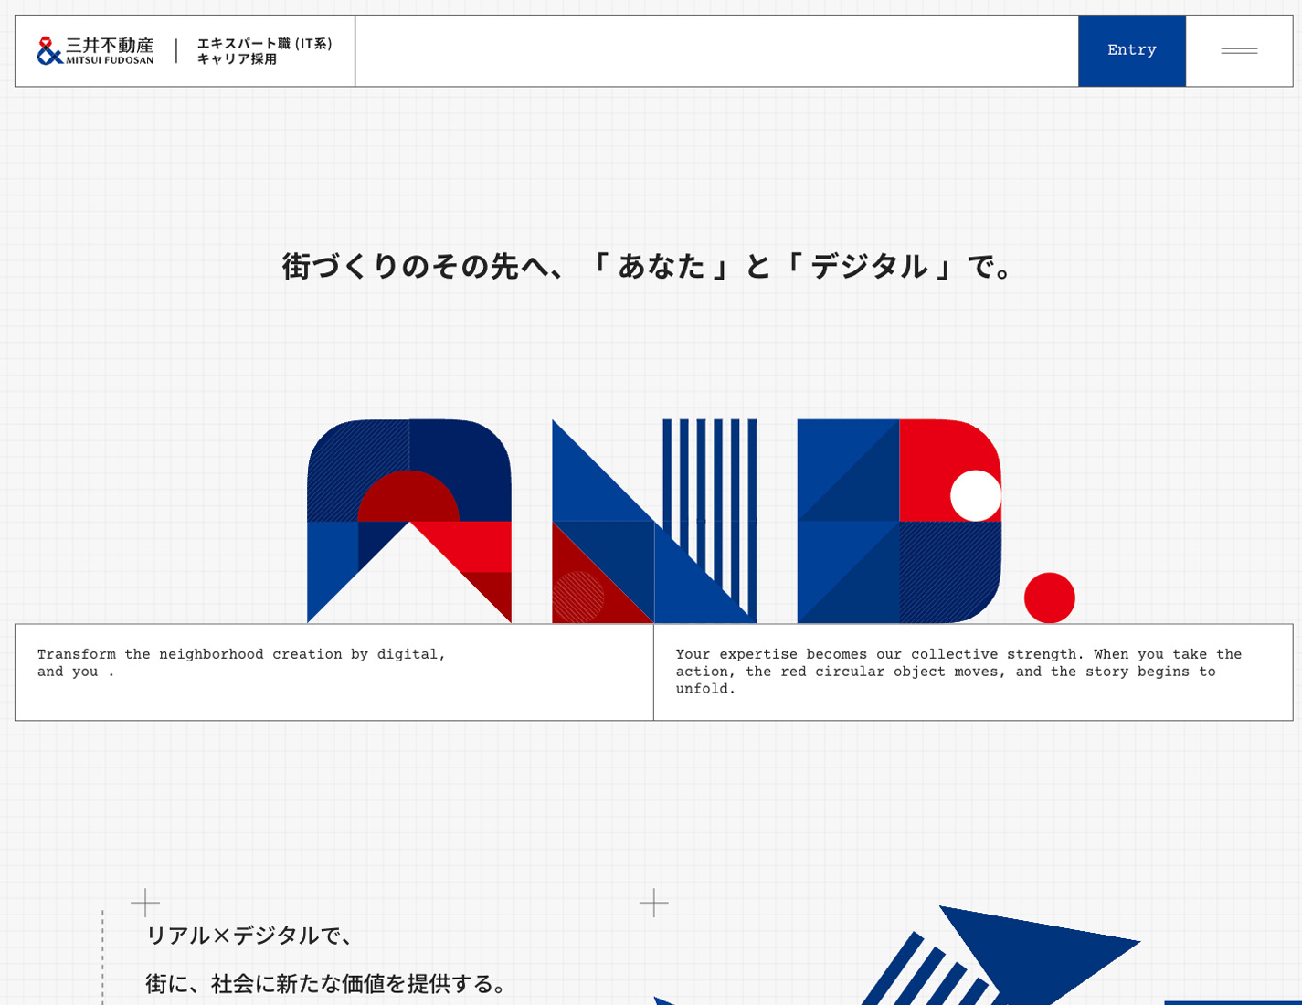1302x1005 pixels.
Task: Click the リアル×デジタルで heading
Action: pos(249,936)
